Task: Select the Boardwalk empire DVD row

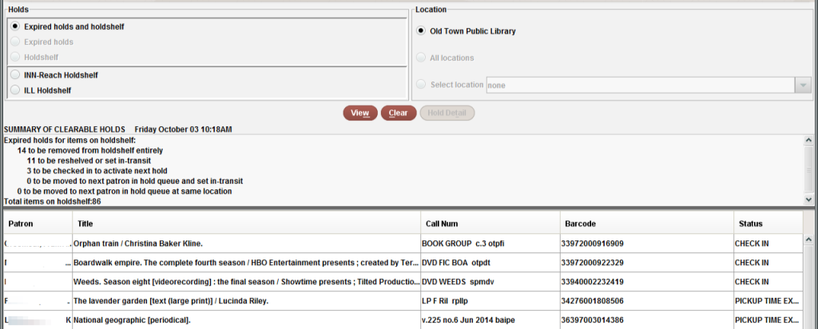Action: (244, 262)
